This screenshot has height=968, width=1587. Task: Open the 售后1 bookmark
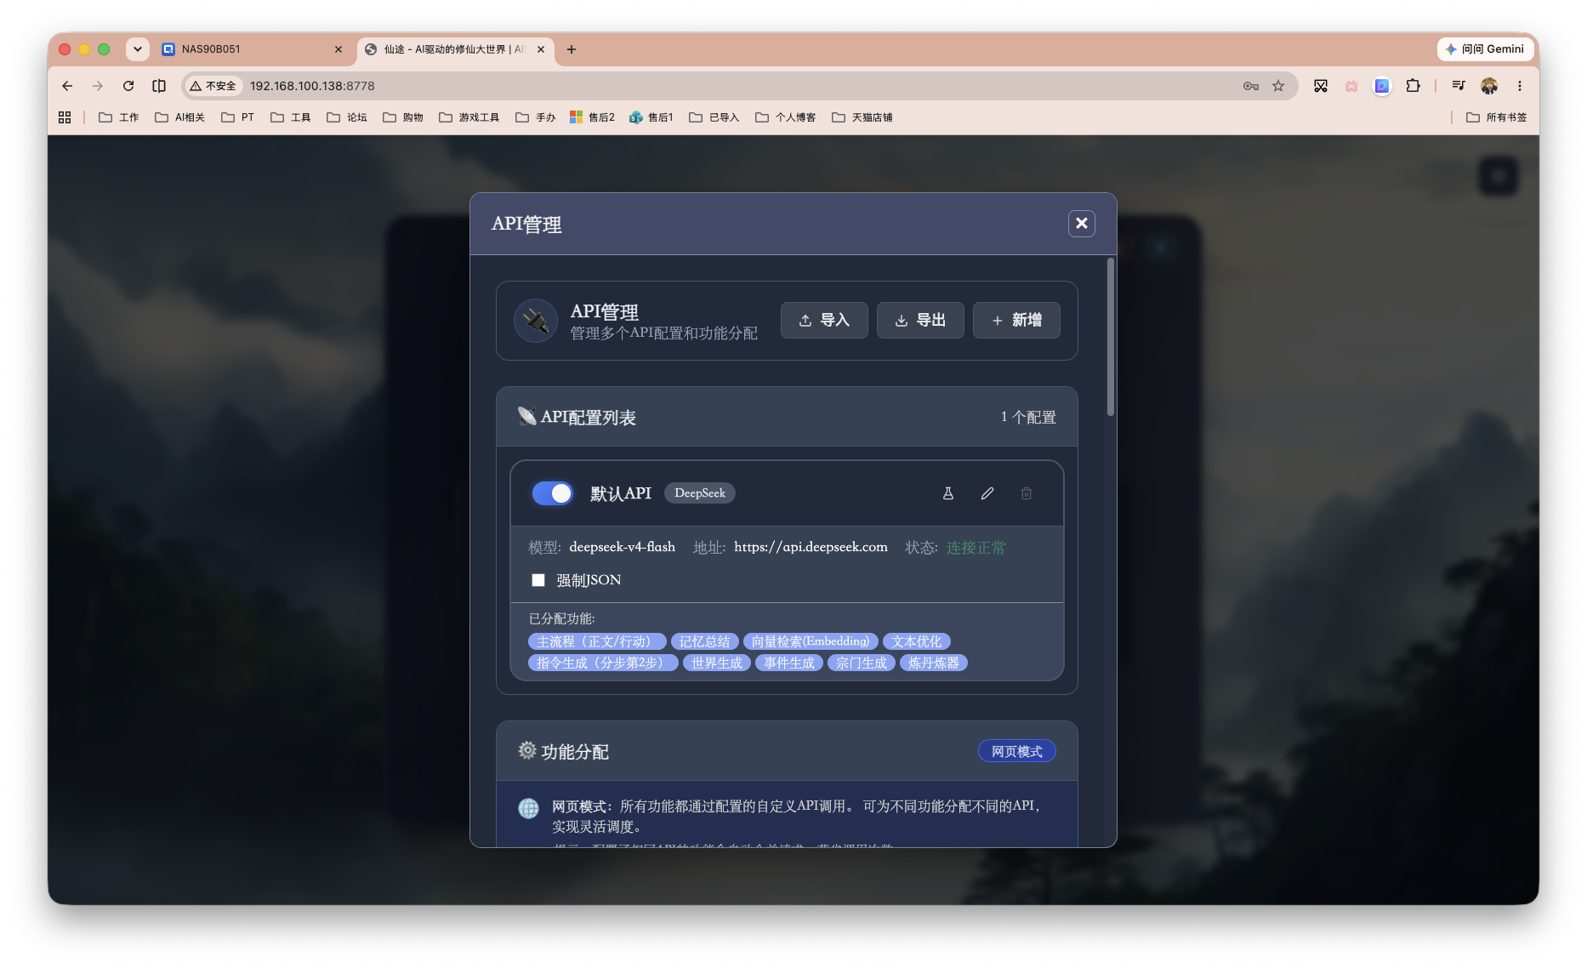651,117
